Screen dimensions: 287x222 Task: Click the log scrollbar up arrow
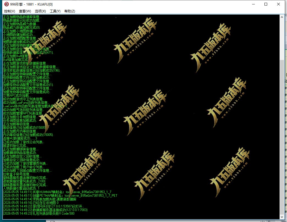coord(282,17)
